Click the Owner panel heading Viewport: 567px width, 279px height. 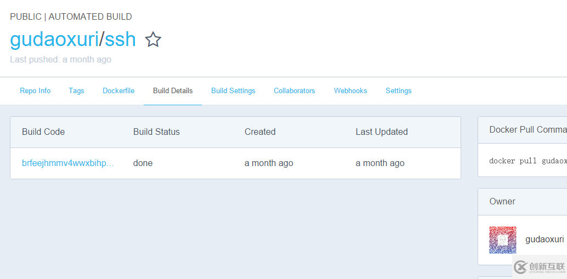(502, 201)
